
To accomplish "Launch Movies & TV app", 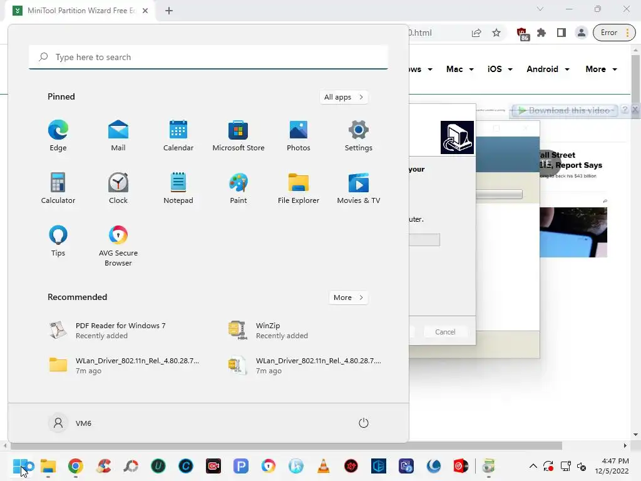I will (x=359, y=188).
